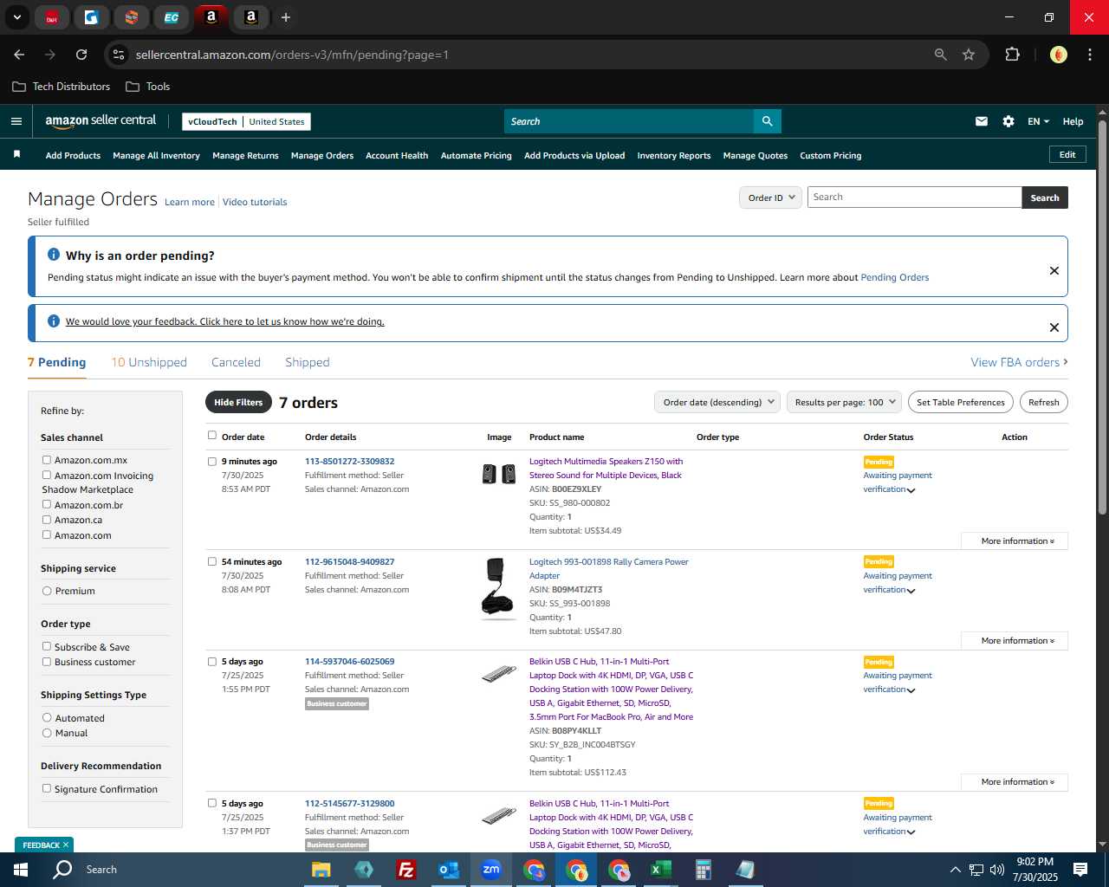Open Windows Start menu
The height and width of the screenshot is (887, 1109).
pos(21,870)
